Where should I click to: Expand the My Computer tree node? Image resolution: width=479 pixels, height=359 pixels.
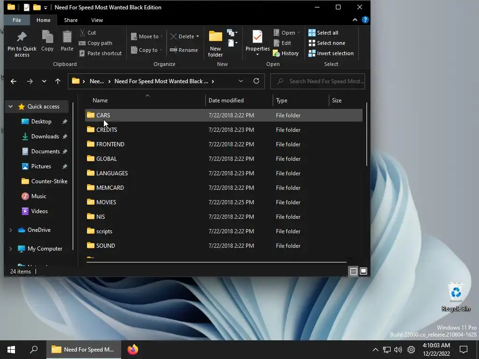click(10, 249)
